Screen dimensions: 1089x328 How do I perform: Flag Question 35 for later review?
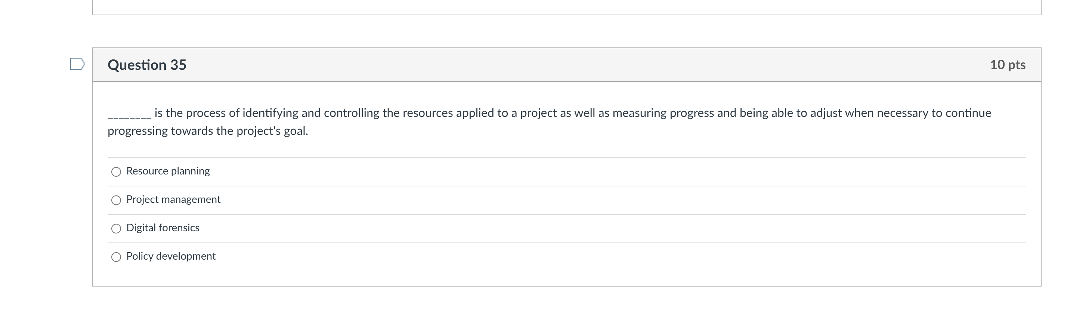pyautogui.click(x=77, y=64)
